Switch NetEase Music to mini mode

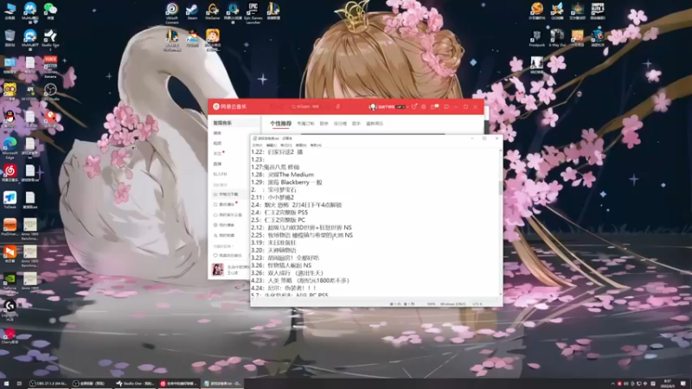pos(446,106)
